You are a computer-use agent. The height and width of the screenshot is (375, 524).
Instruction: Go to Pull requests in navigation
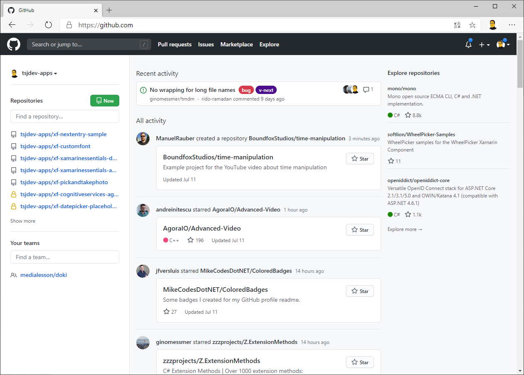point(174,44)
